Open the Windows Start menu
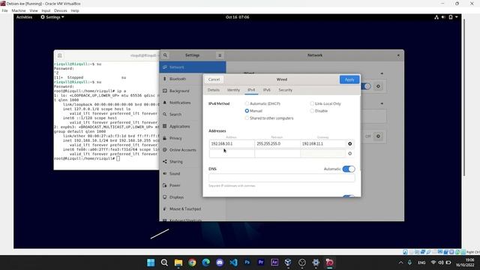 point(151,262)
